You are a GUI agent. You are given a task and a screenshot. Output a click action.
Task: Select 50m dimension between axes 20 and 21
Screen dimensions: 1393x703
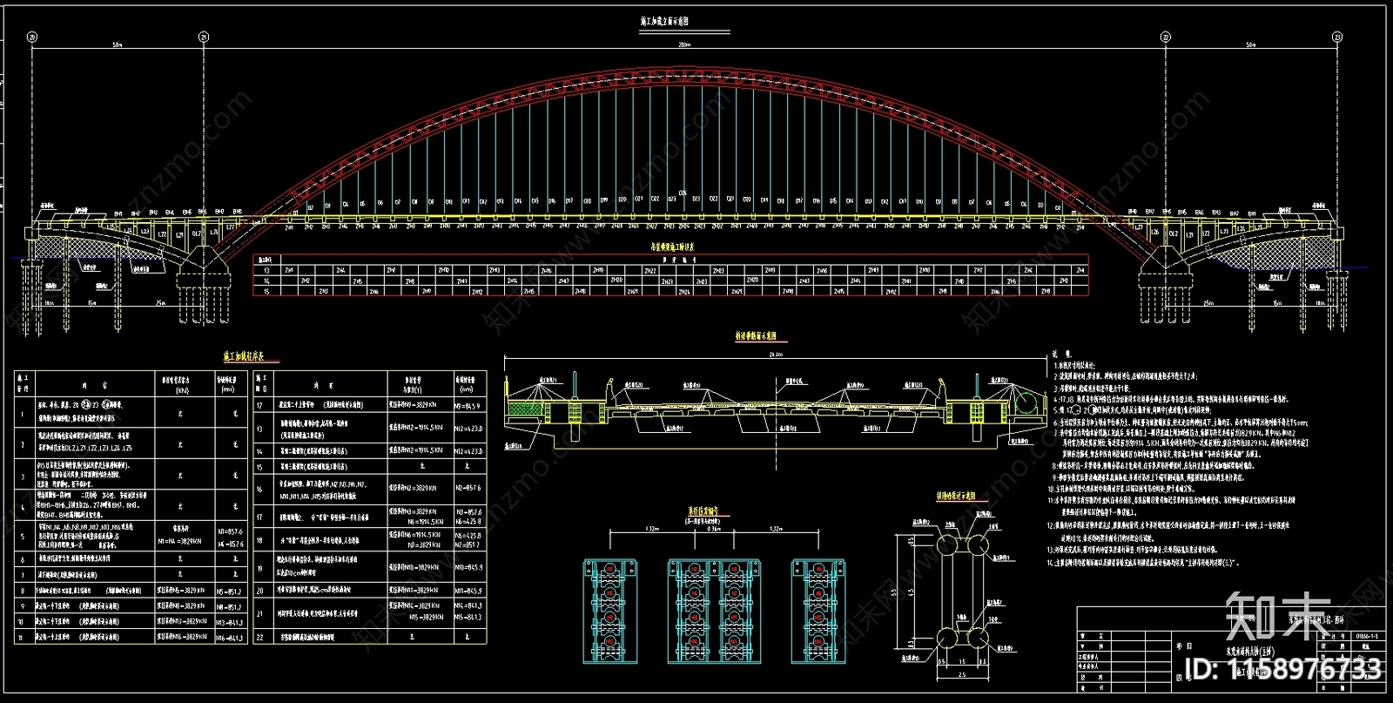(x=117, y=44)
